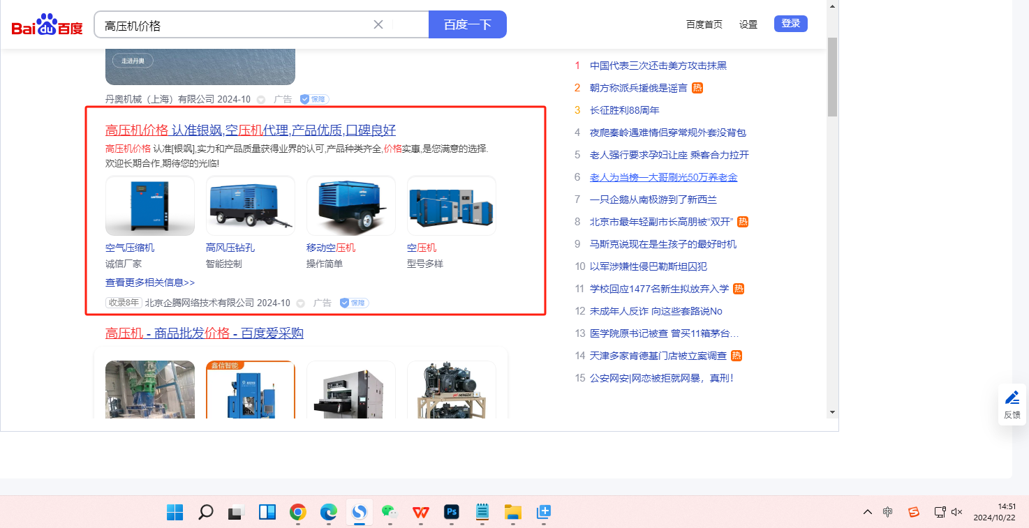Open hot topic 未成年人反诈 向这些套路说No
This screenshot has width=1029, height=528.
[x=656, y=311]
